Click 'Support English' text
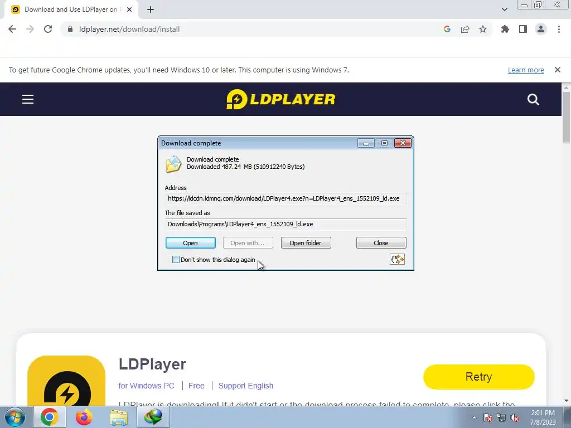571x428 pixels. (246, 386)
